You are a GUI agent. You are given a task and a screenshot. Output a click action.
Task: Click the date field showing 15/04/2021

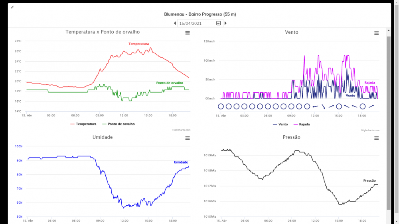(x=196, y=23)
